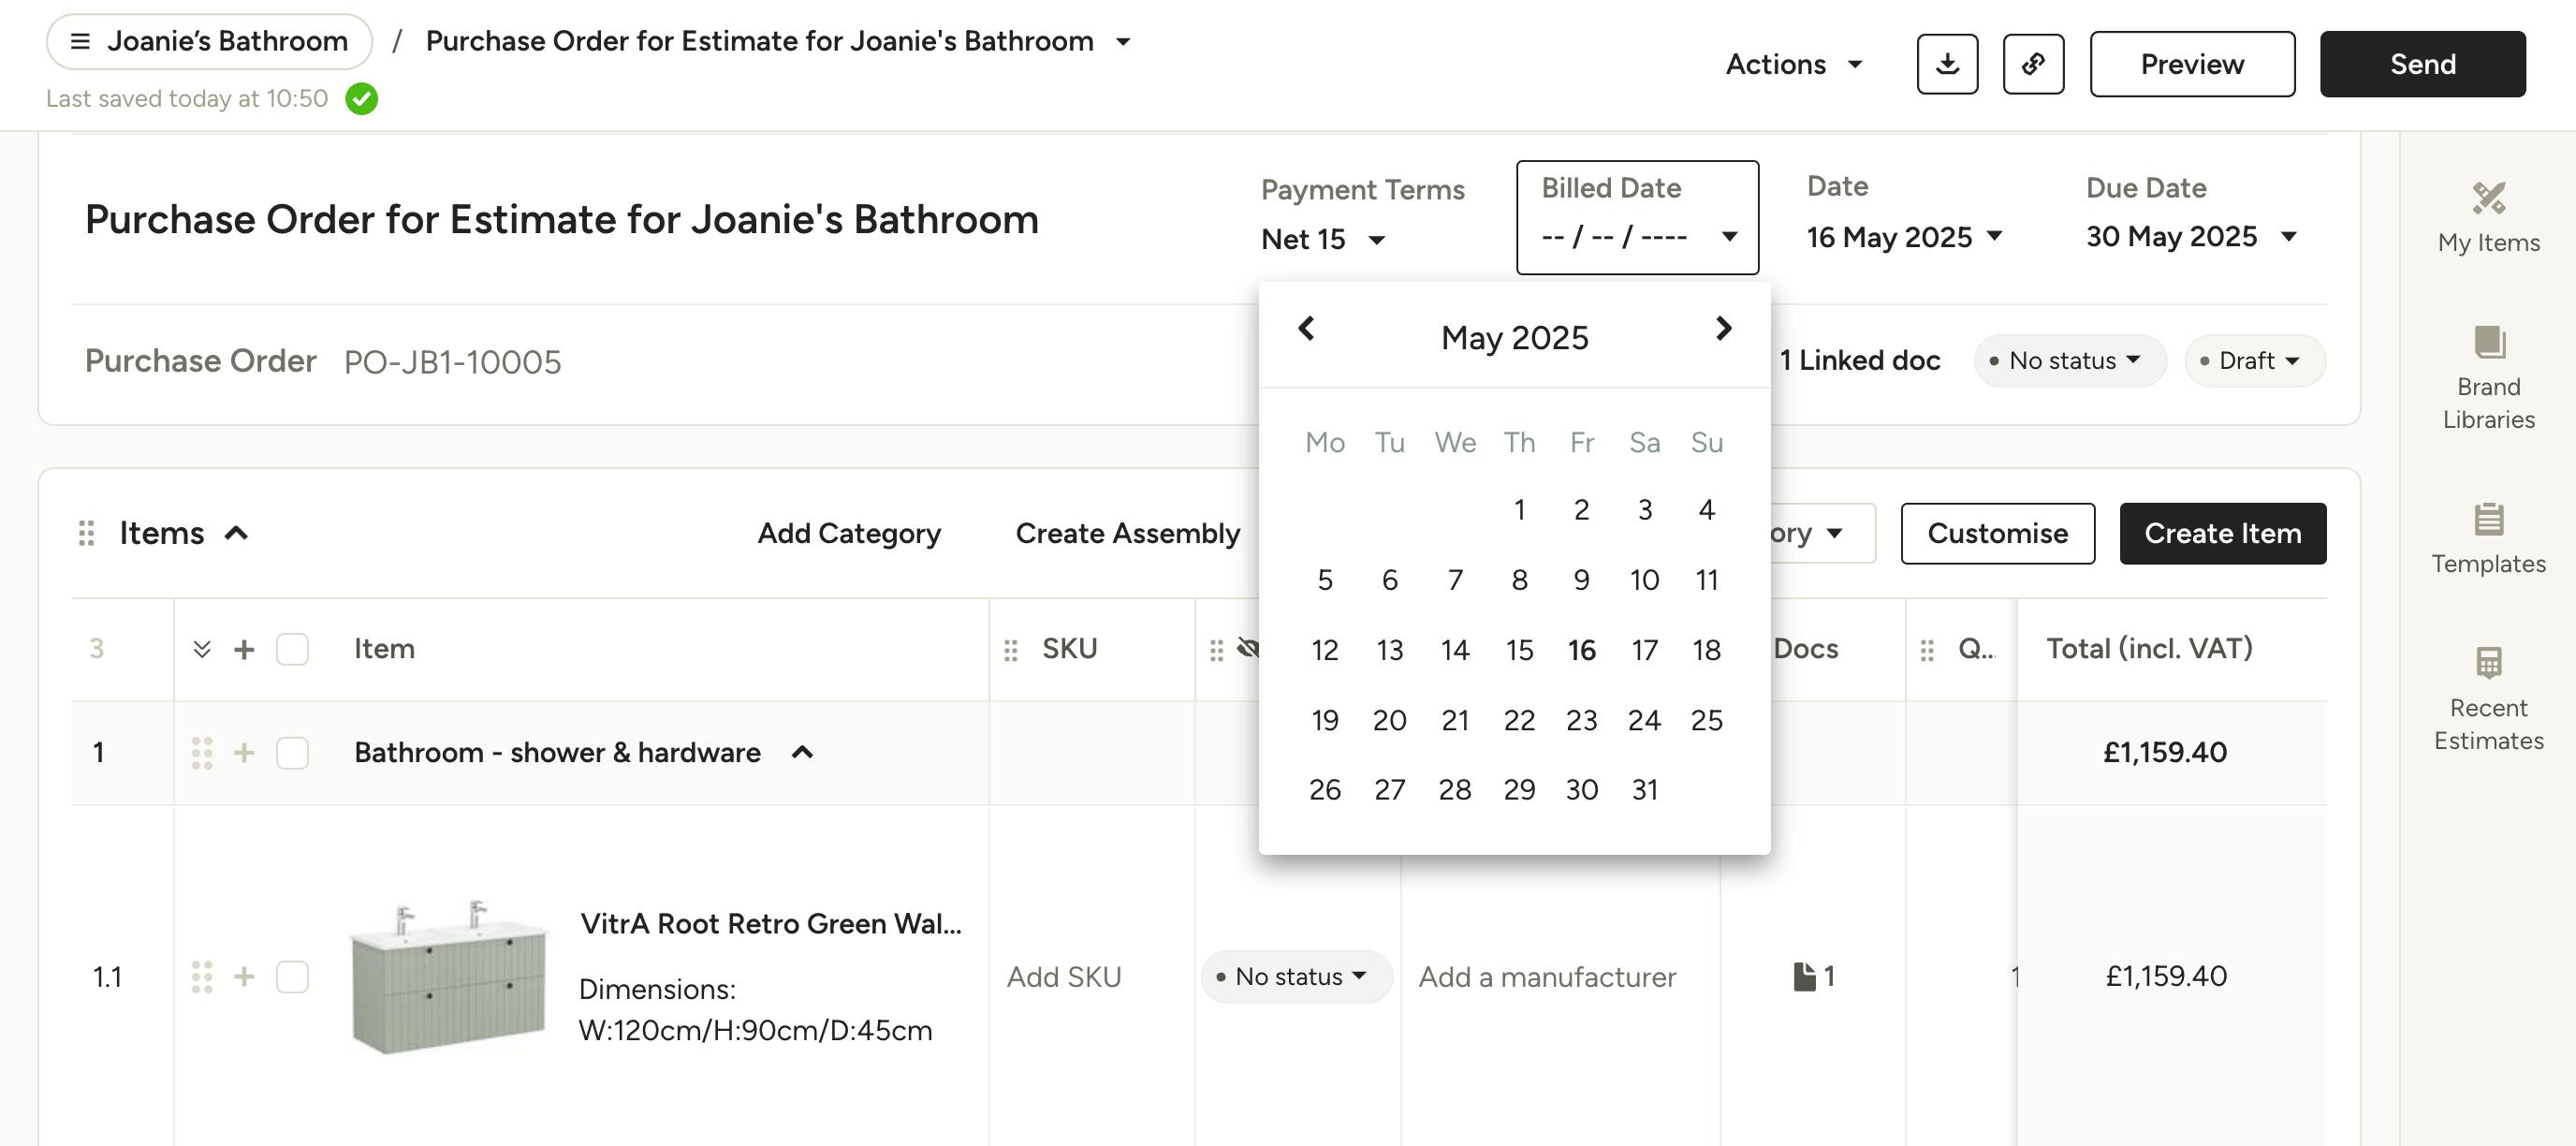
Task: Open the Joanie's Bathroom project menu
Action: [209, 41]
